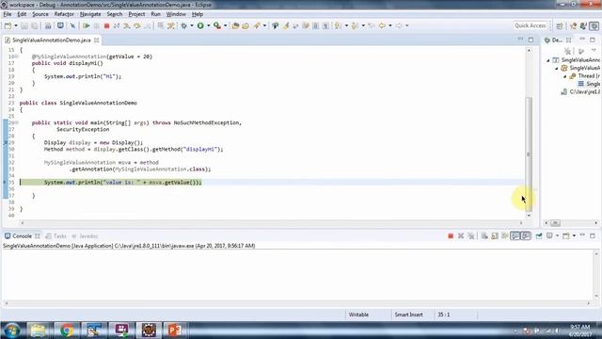This screenshot has height=339, width=602.
Task: Open PowerPoint from the taskbar
Action: [x=175, y=331]
